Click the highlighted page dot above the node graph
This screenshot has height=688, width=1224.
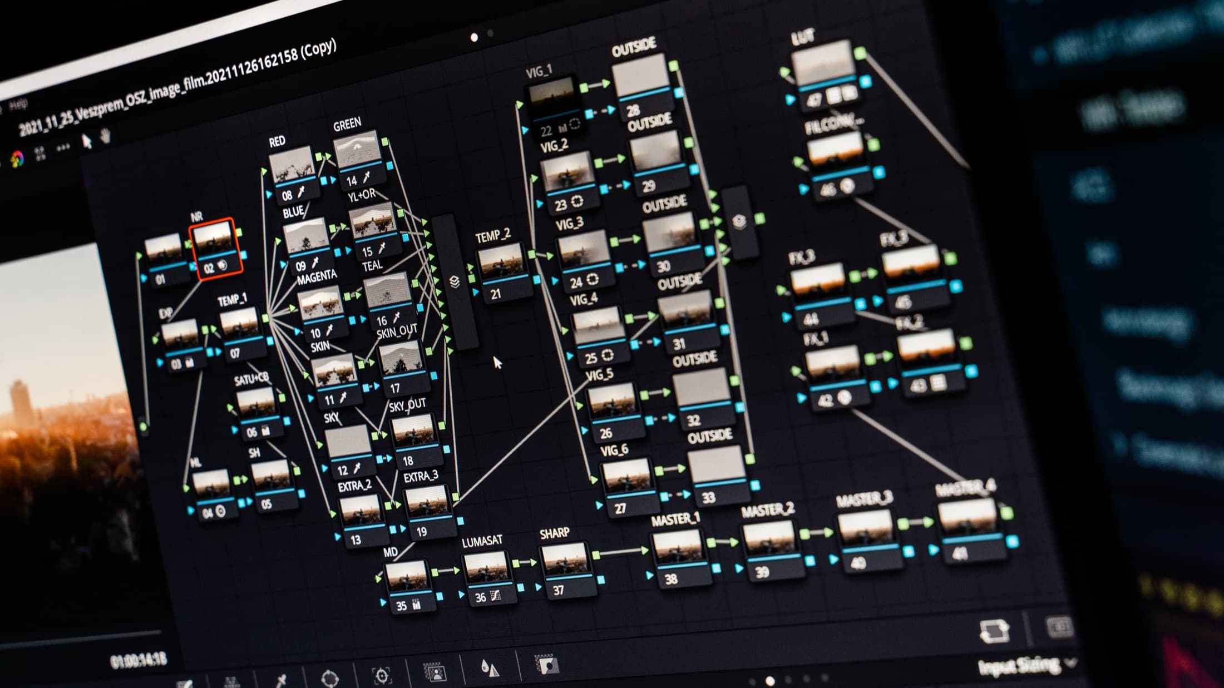[474, 37]
